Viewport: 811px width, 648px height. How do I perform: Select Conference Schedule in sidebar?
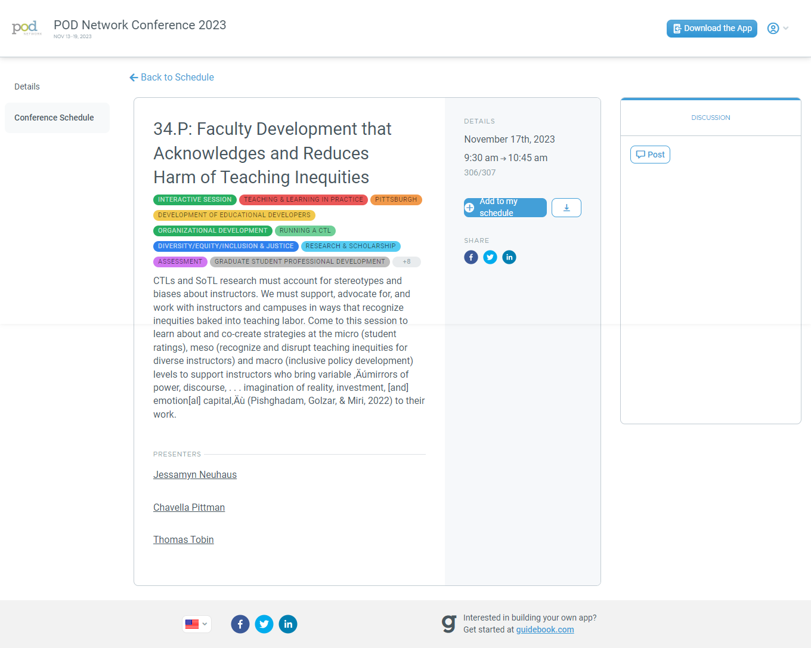54,118
